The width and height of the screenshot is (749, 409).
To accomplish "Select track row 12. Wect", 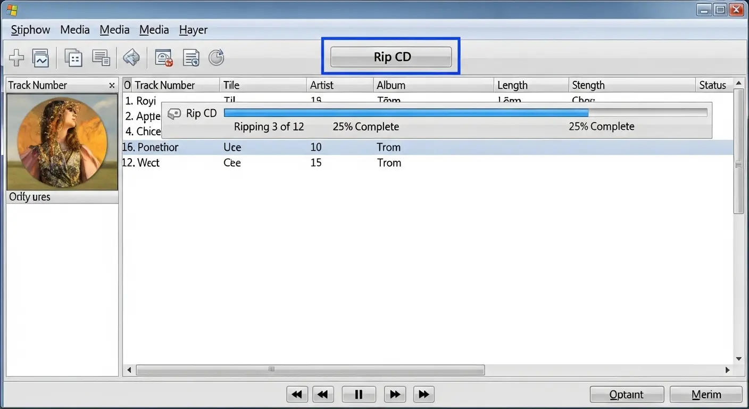I will pos(428,163).
